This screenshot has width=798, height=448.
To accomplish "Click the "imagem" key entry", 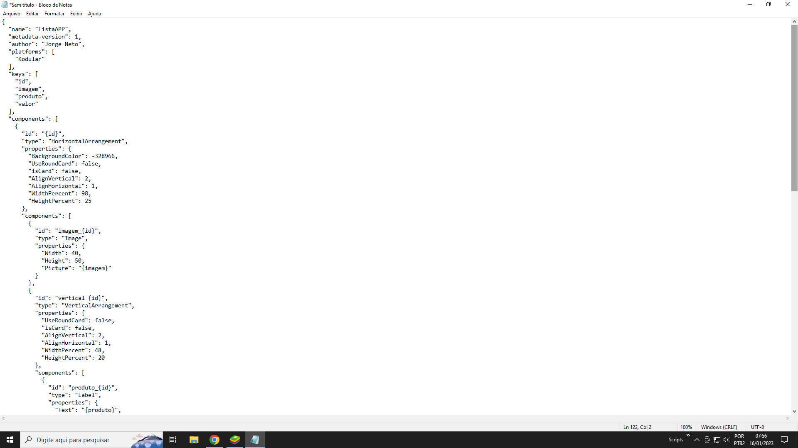I will (30, 89).
